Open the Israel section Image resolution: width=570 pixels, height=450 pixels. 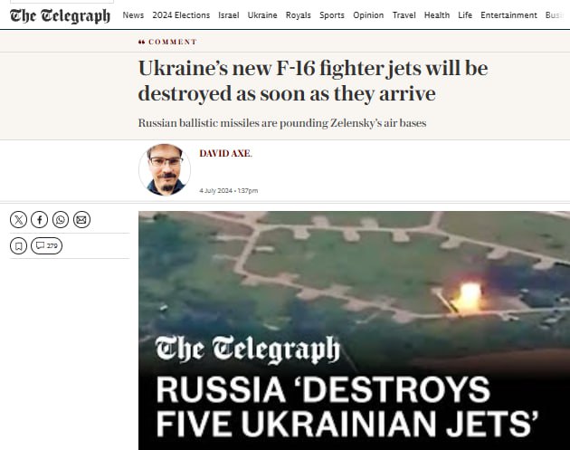click(229, 15)
